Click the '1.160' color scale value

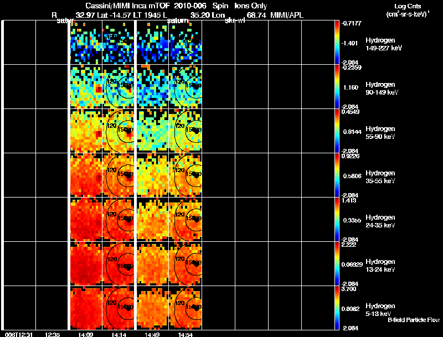point(351,87)
